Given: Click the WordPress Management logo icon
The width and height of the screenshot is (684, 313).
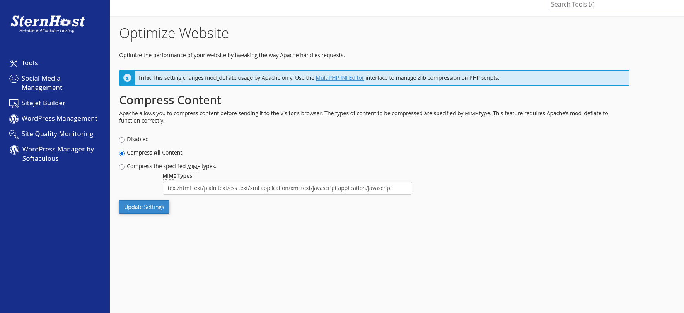Looking at the screenshot, I should point(14,119).
